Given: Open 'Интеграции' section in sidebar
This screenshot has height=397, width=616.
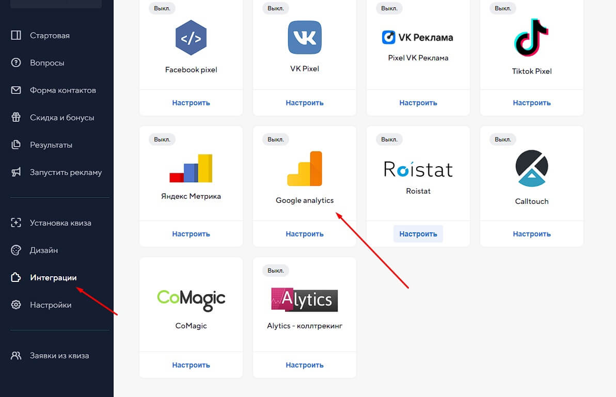Looking at the screenshot, I should pos(53,278).
